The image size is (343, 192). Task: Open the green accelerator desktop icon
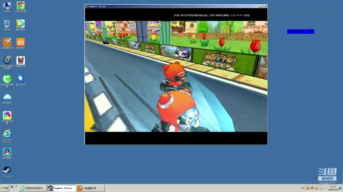7,81
